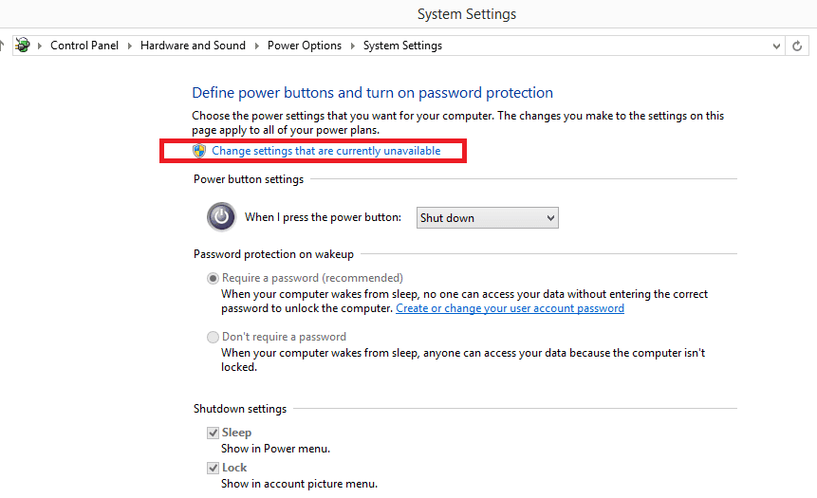Click the UAC shield icon
The width and height of the screenshot is (817, 498).
199,151
